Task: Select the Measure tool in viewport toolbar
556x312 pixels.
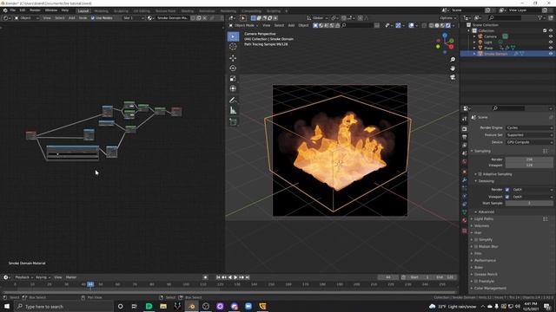Action: click(x=233, y=110)
